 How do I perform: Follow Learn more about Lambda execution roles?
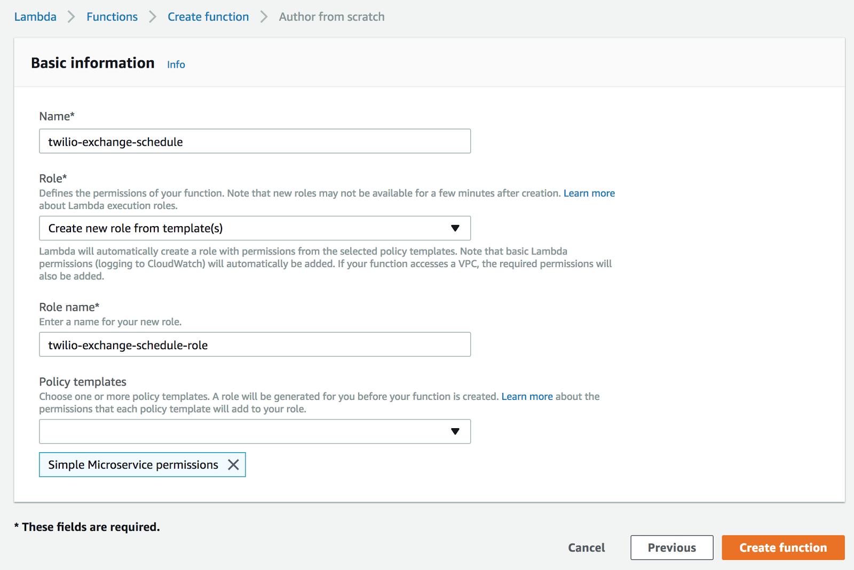[x=589, y=193]
